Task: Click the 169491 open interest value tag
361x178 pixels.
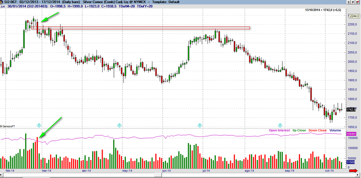Action: tap(353, 134)
